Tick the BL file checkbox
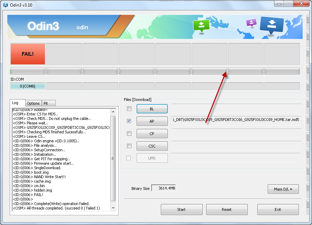 pos(129,109)
